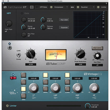Click the Key Filter value field off

pos(97,65)
